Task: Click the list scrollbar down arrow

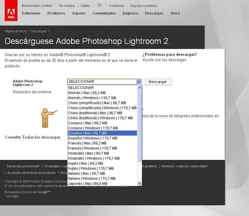Action: [x=139, y=184]
